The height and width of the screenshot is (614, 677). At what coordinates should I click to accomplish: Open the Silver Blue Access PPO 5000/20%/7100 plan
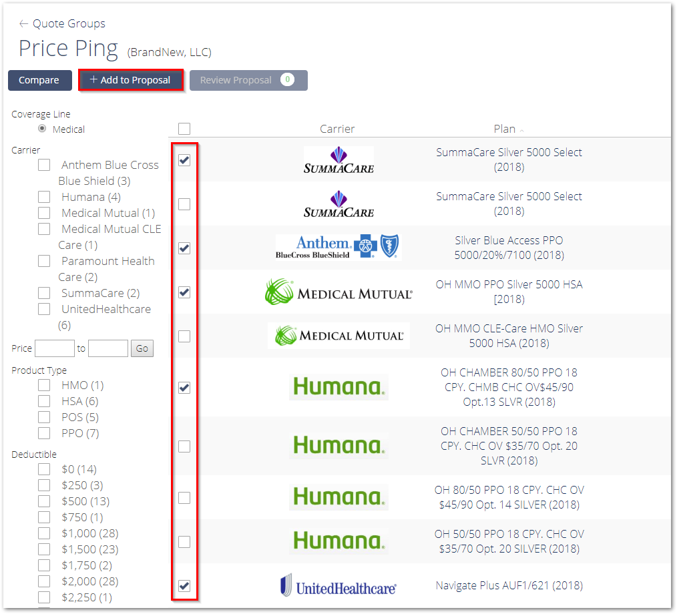(509, 248)
